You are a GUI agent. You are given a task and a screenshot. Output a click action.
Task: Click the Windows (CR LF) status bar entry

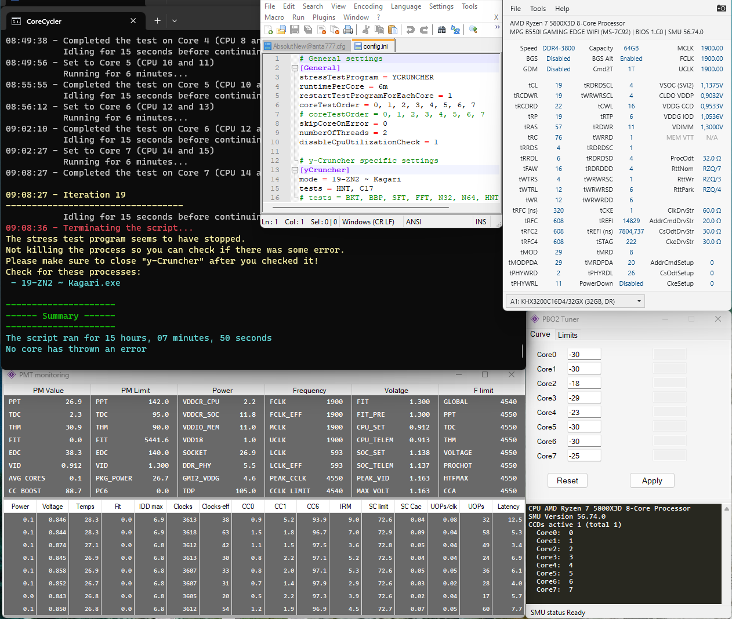(x=368, y=222)
